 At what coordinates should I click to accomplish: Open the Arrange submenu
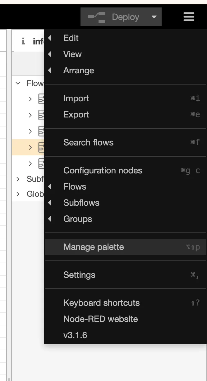tap(125, 70)
